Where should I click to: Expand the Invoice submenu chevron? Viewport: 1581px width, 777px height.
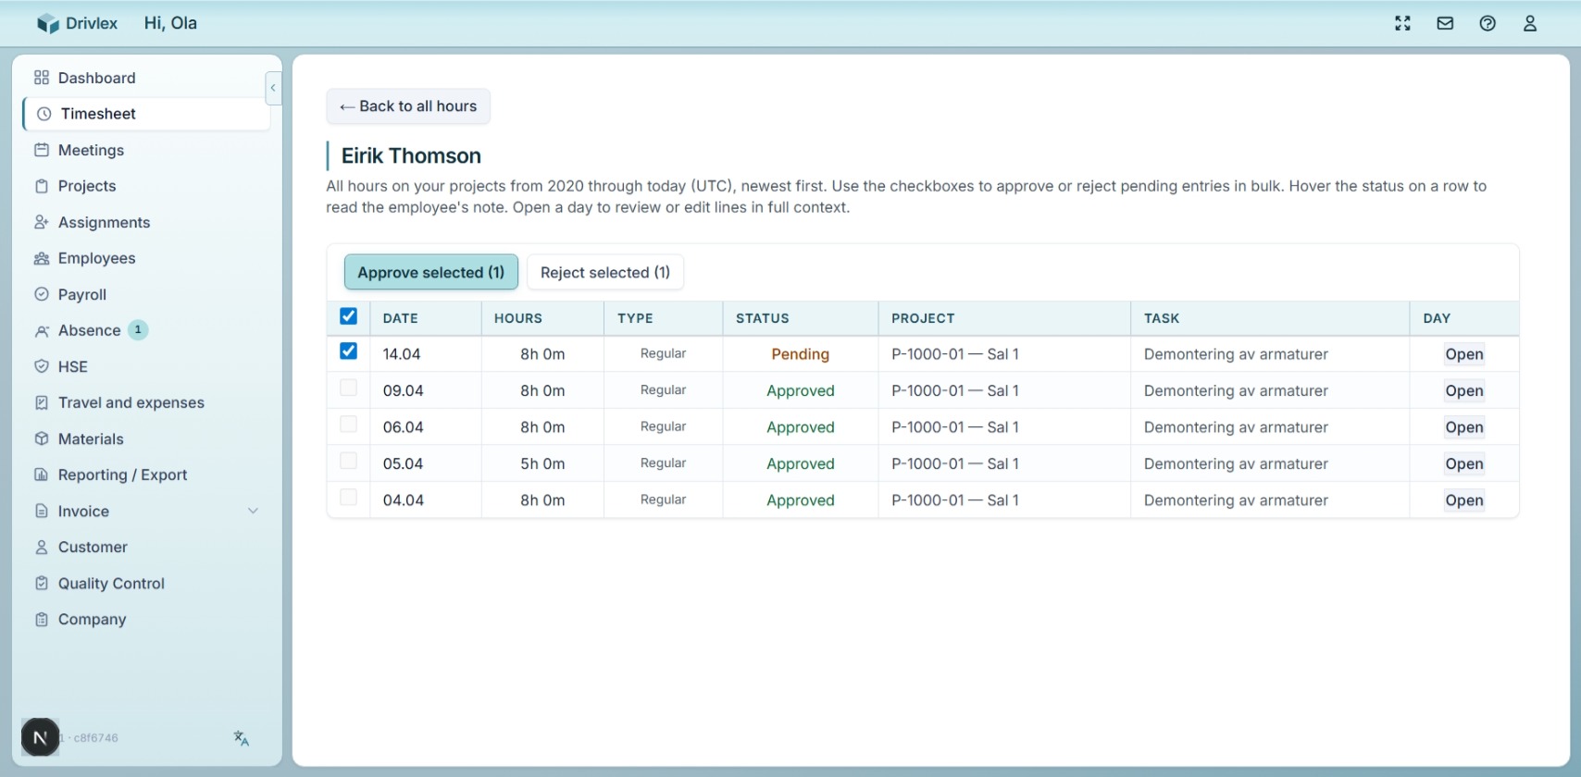pyautogui.click(x=253, y=511)
